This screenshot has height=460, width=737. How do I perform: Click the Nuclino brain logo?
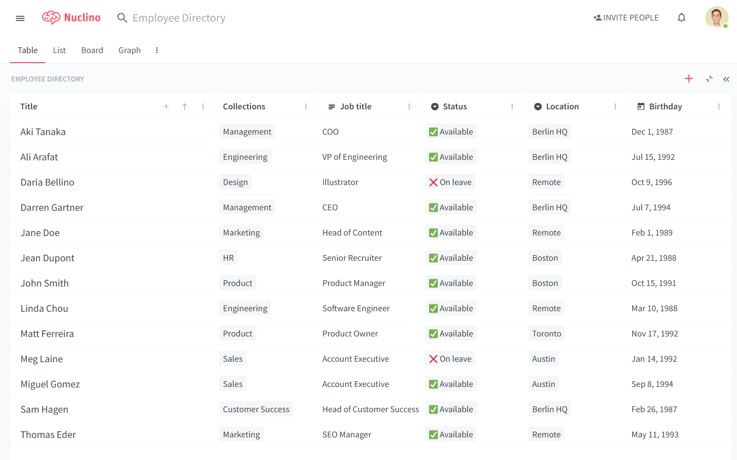coord(52,18)
